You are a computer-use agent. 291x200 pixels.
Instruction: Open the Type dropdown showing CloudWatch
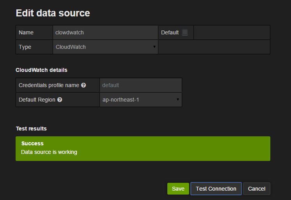[105, 47]
